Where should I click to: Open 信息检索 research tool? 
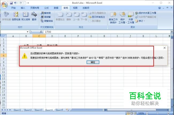pyautogui.click(x=16, y=16)
